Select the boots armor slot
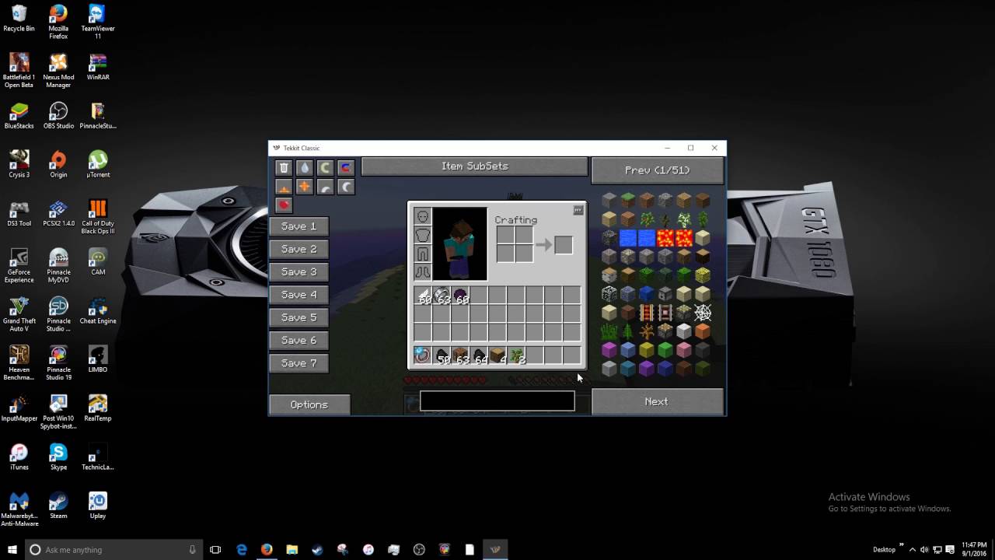Image resolution: width=995 pixels, height=560 pixels. coord(423,272)
